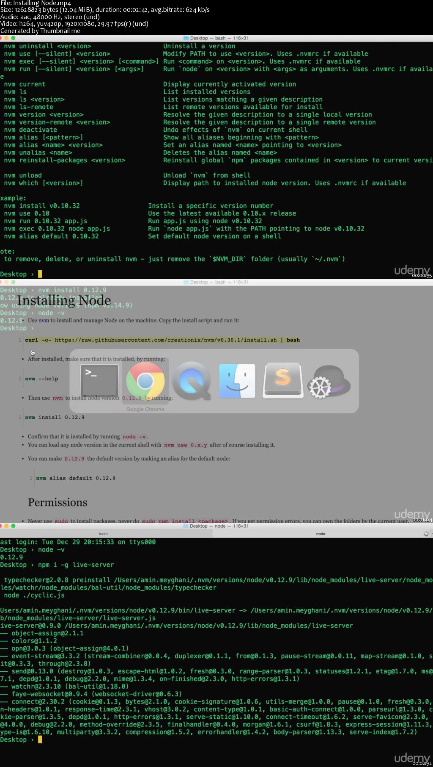Click the "nvm run 0.10.32 app.js" example
The width and height of the screenshot is (433, 767).
click(x=46, y=221)
